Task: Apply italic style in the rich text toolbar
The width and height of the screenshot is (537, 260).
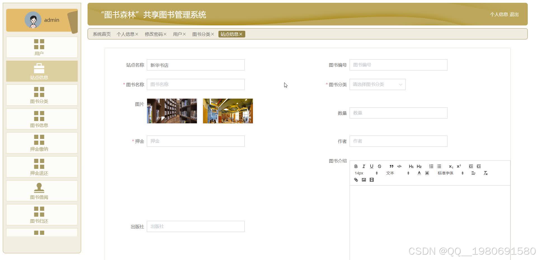Action: tap(364, 166)
